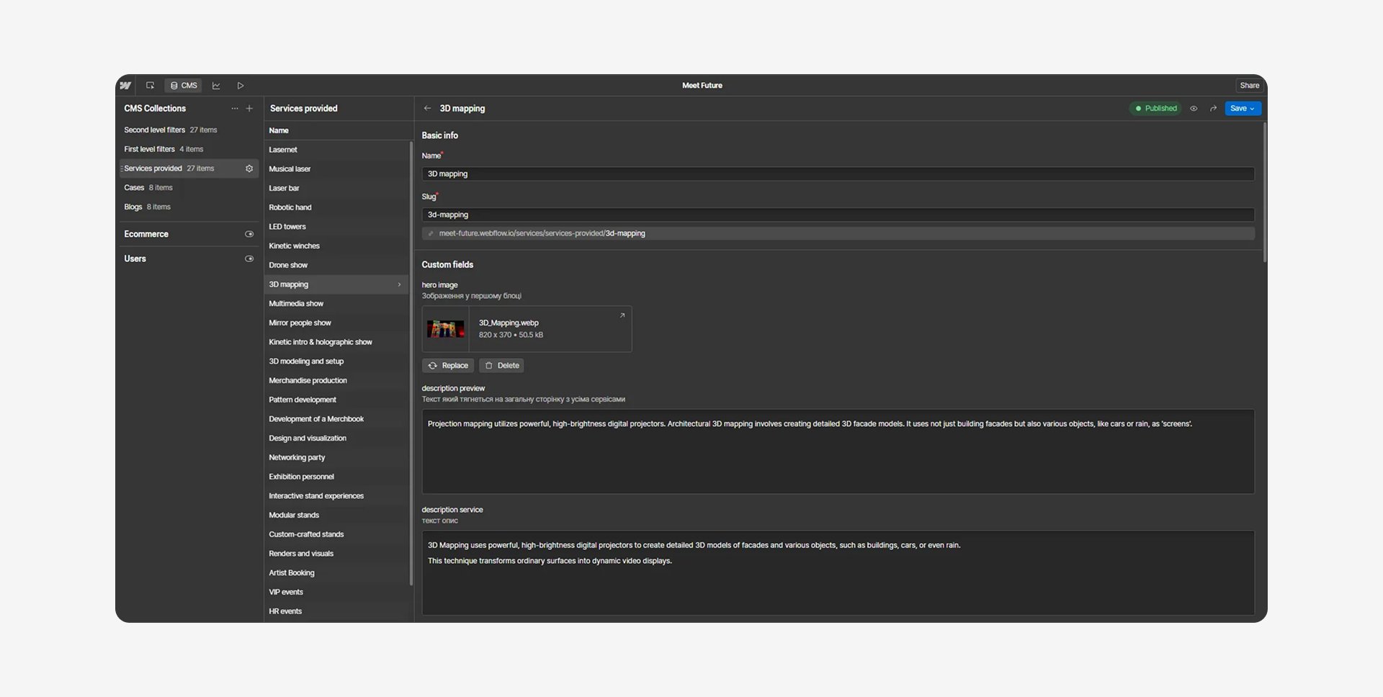
Task: Switch to the Designer select tool
Action: point(150,86)
